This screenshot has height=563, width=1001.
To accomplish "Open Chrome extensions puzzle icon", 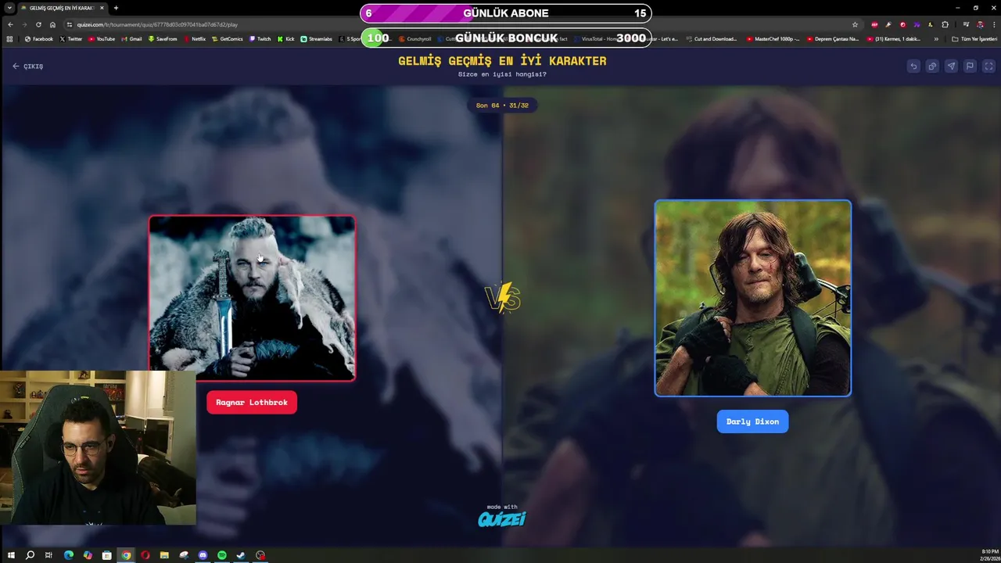I will point(945,24).
